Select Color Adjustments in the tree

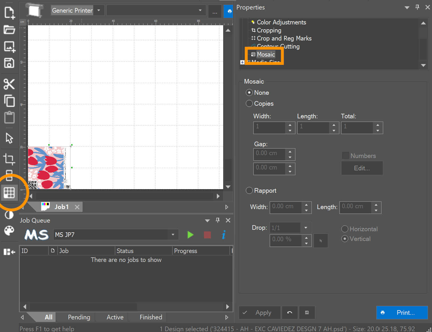[x=281, y=22]
